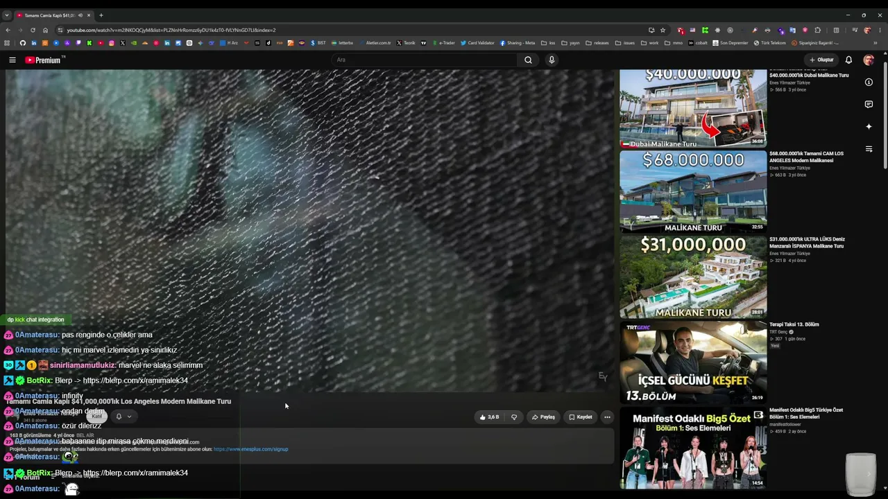Expand the issues bookmark folder
This screenshot has width=888, height=499.
coord(624,43)
